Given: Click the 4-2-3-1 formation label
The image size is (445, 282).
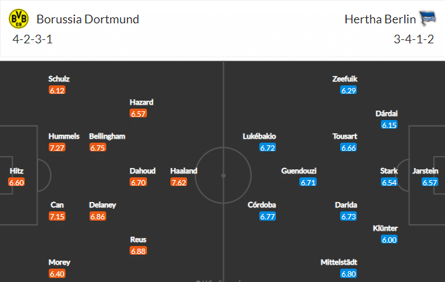Looking at the screenshot, I should click(x=33, y=39).
